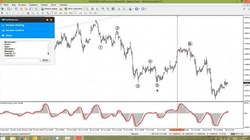Minimize the GetResponse panel with the yellow button
Screen dimensions: 250x140
[x=47, y=20]
